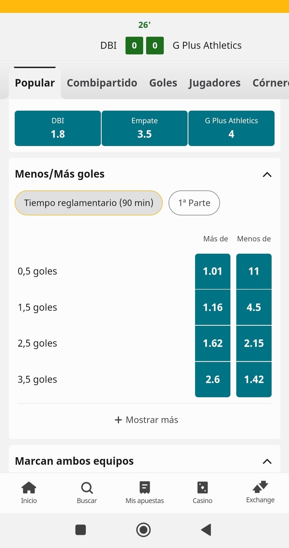Tap the Android back triangle
289x548 pixels.
(206, 530)
